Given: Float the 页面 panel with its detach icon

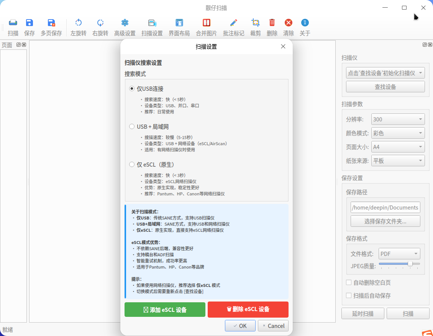Looking at the screenshot, I should point(18,45).
